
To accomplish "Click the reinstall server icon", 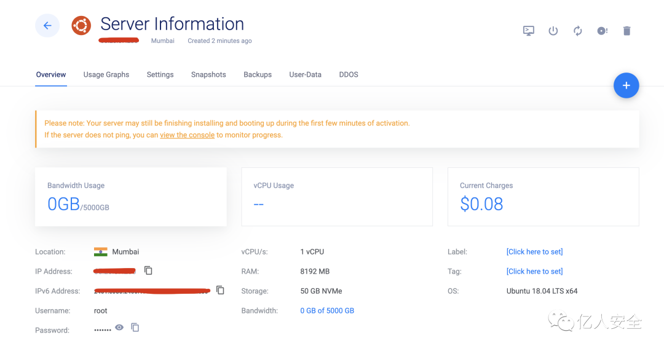I will tap(603, 31).
